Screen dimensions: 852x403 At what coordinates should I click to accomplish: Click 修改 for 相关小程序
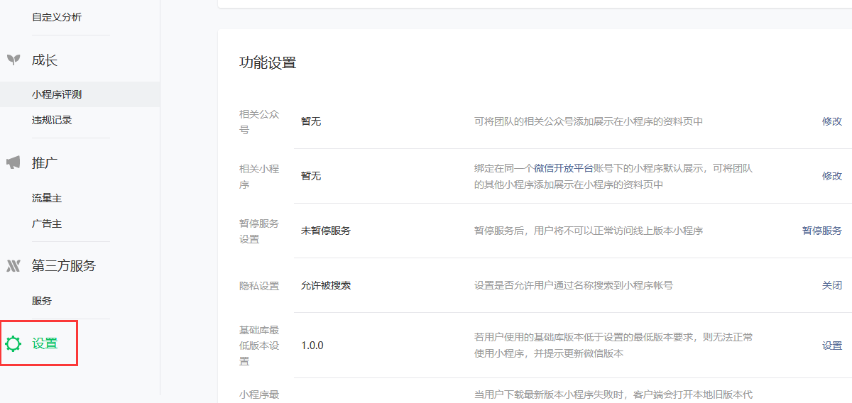point(831,175)
